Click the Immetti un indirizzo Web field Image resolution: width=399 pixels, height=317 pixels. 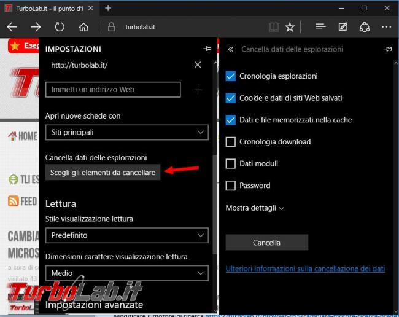click(x=113, y=90)
